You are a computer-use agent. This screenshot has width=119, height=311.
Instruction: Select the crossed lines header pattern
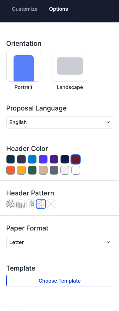pos(10,204)
